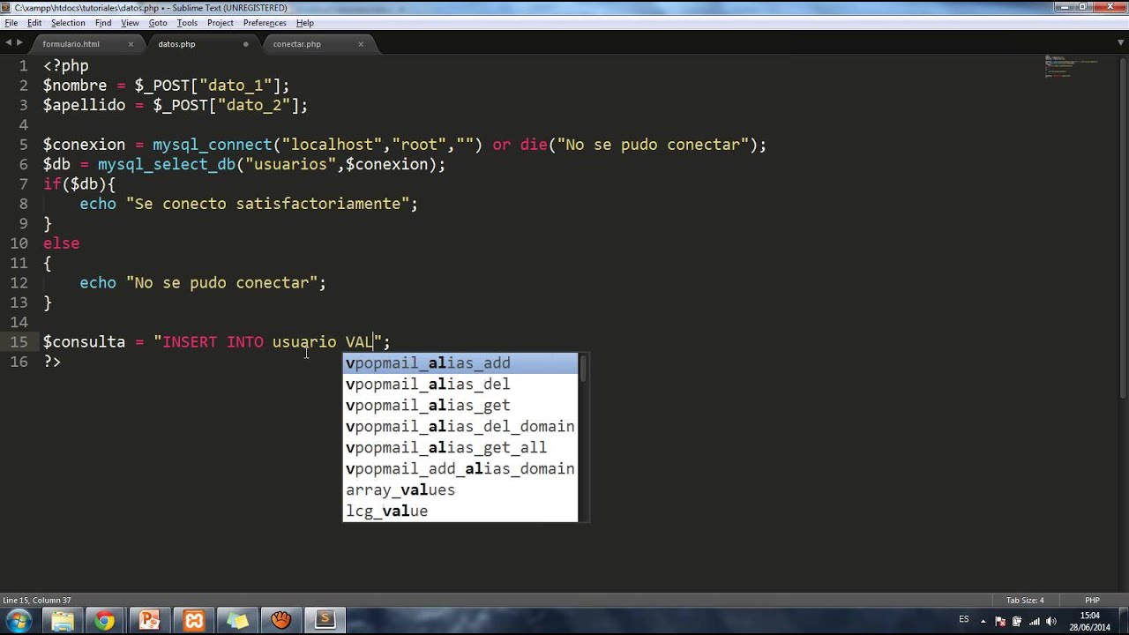Show hidden system tray icons
The height and width of the screenshot is (635, 1129).
pyautogui.click(x=983, y=621)
